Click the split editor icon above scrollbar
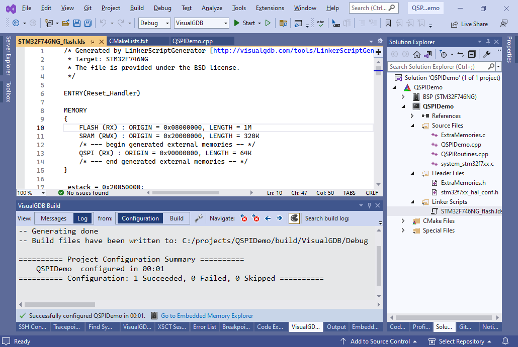 379,52
